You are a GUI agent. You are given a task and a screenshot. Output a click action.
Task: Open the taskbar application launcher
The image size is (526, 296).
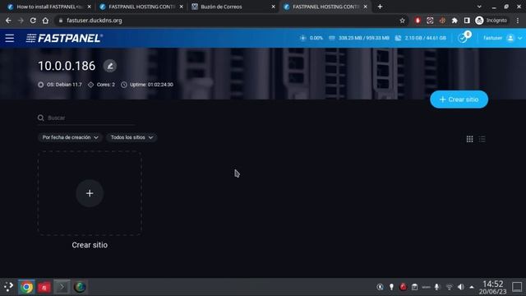pos(8,287)
